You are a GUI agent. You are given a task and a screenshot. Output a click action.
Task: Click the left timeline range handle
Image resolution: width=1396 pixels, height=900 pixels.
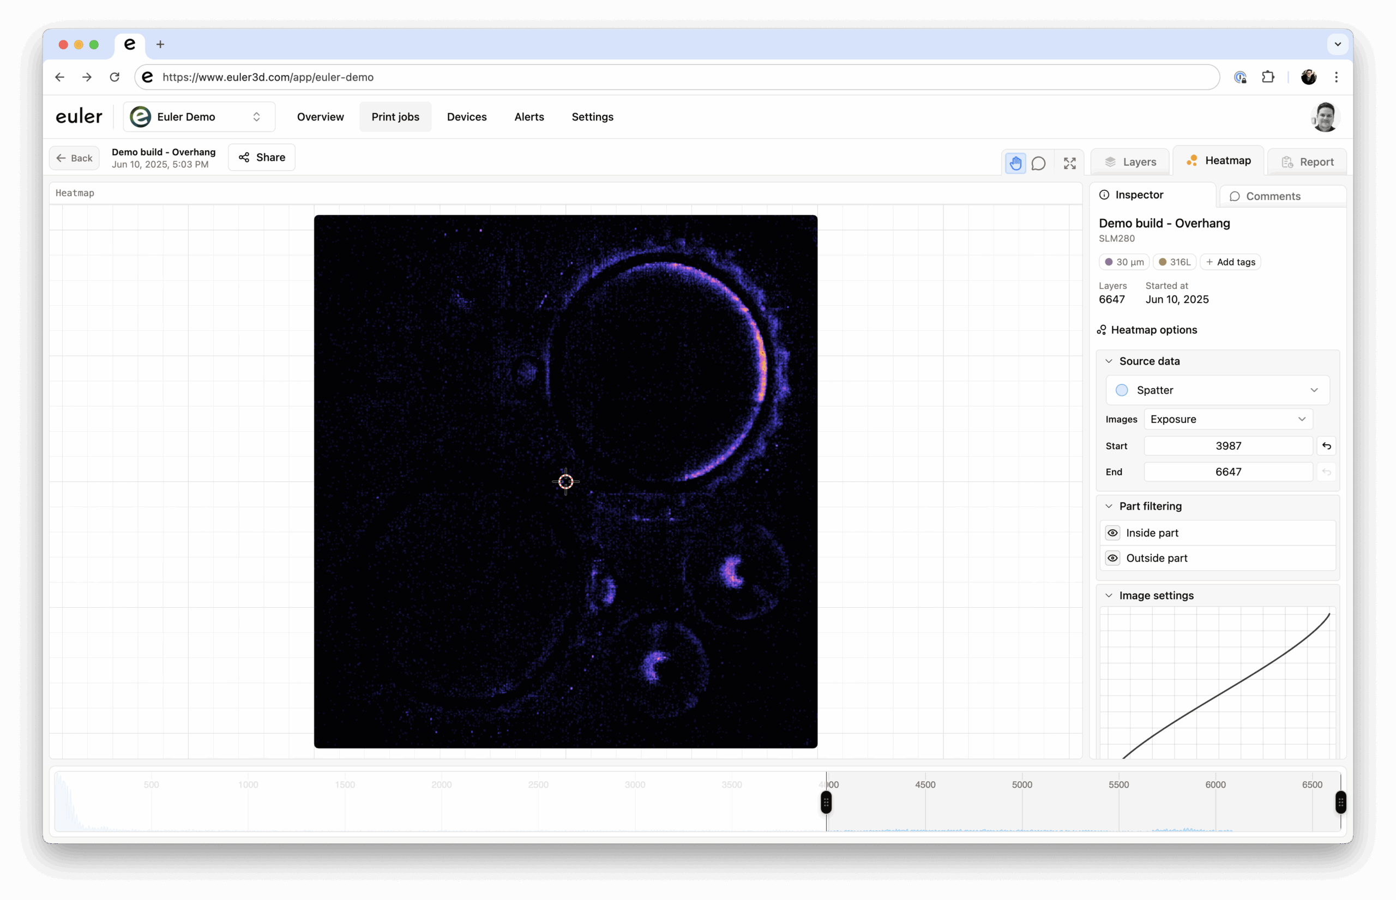click(826, 802)
